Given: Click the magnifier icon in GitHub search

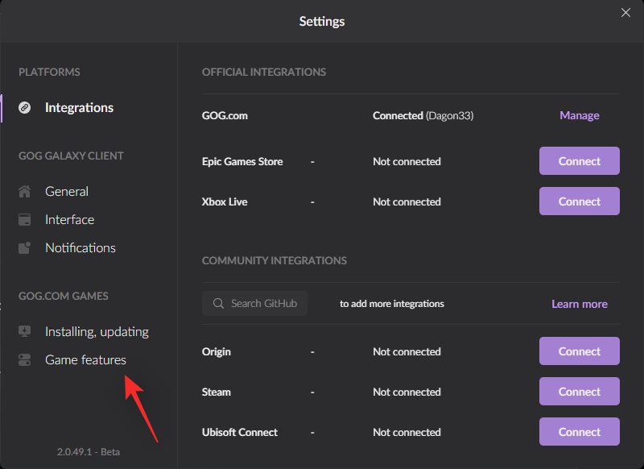Looking at the screenshot, I should point(218,304).
